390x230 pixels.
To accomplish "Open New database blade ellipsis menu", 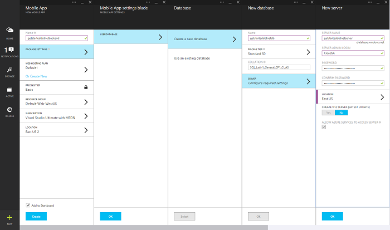I will [x=296, y=2].
